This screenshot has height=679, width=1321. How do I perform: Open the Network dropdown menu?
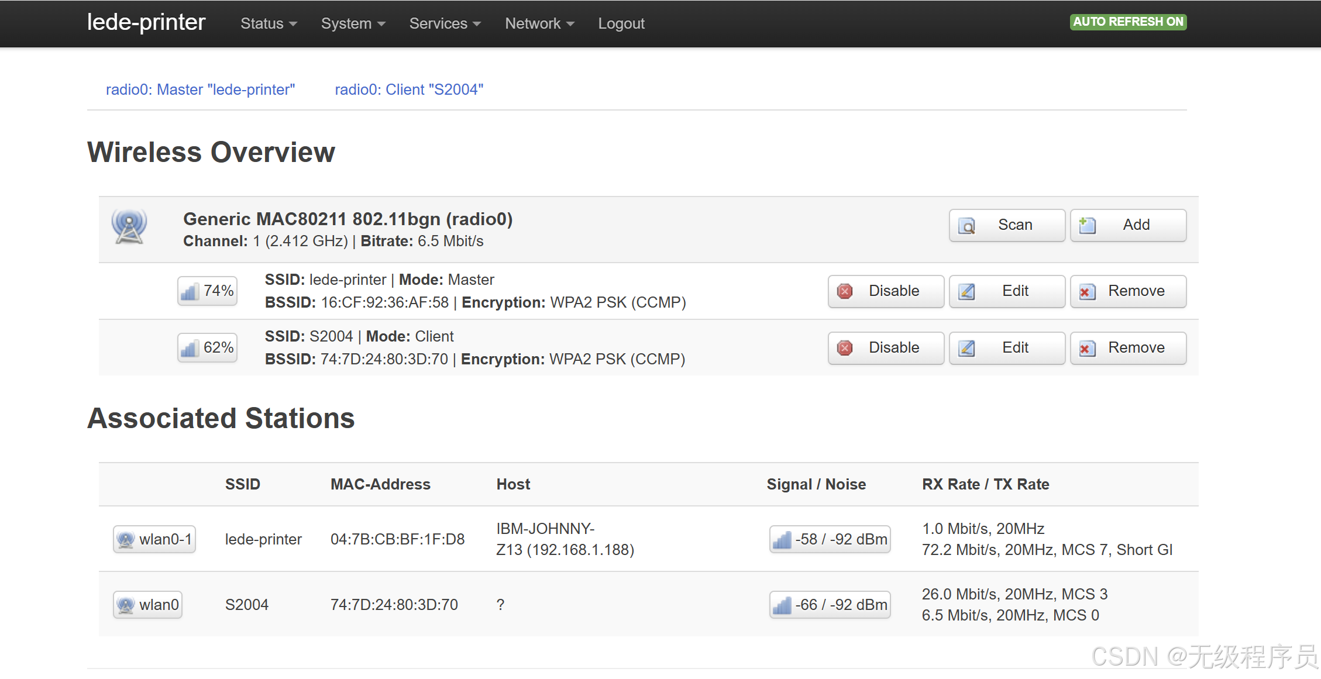click(x=539, y=24)
